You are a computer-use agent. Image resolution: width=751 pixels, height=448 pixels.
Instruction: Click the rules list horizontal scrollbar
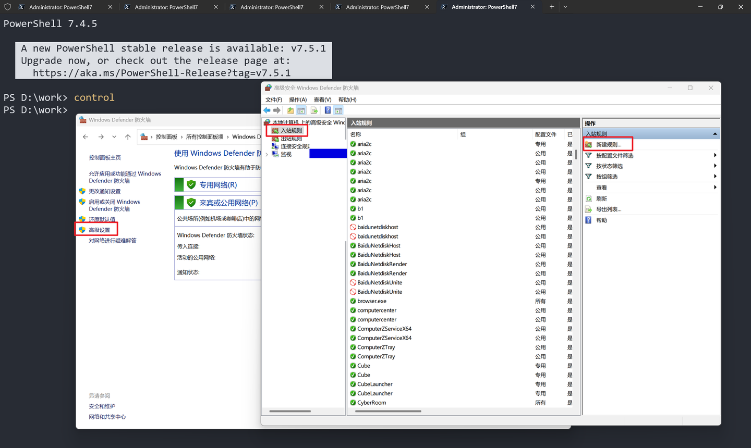click(x=388, y=411)
